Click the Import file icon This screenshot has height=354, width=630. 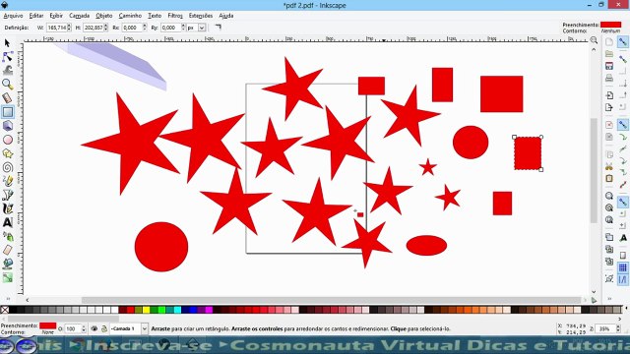pyautogui.click(x=609, y=95)
